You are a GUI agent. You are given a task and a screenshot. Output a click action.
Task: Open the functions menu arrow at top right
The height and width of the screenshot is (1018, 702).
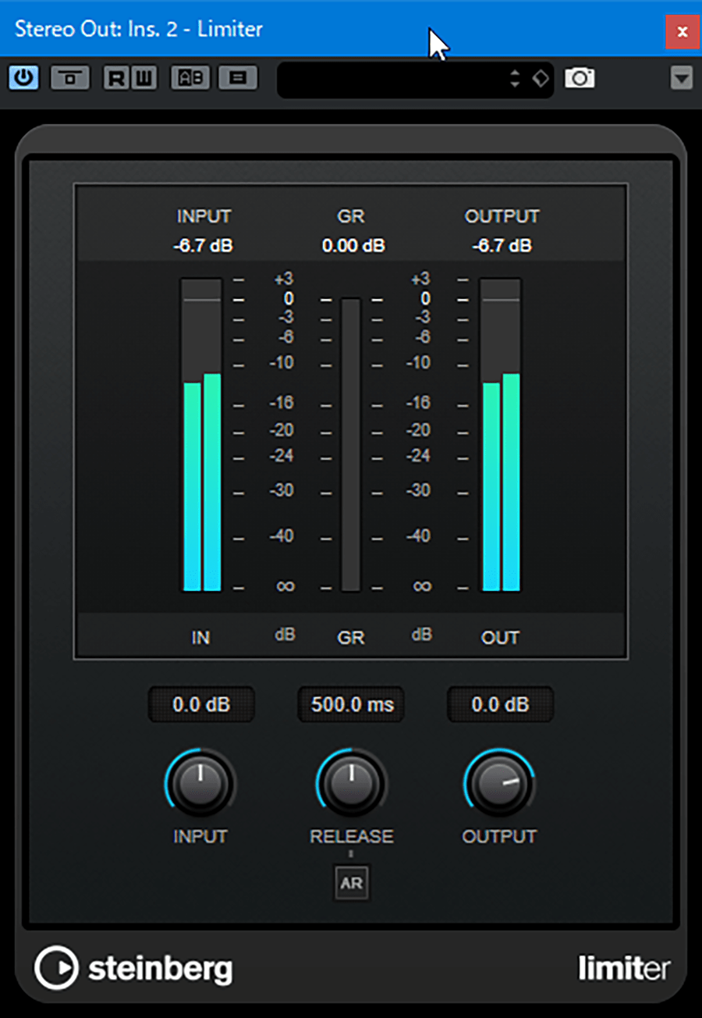pos(682,78)
